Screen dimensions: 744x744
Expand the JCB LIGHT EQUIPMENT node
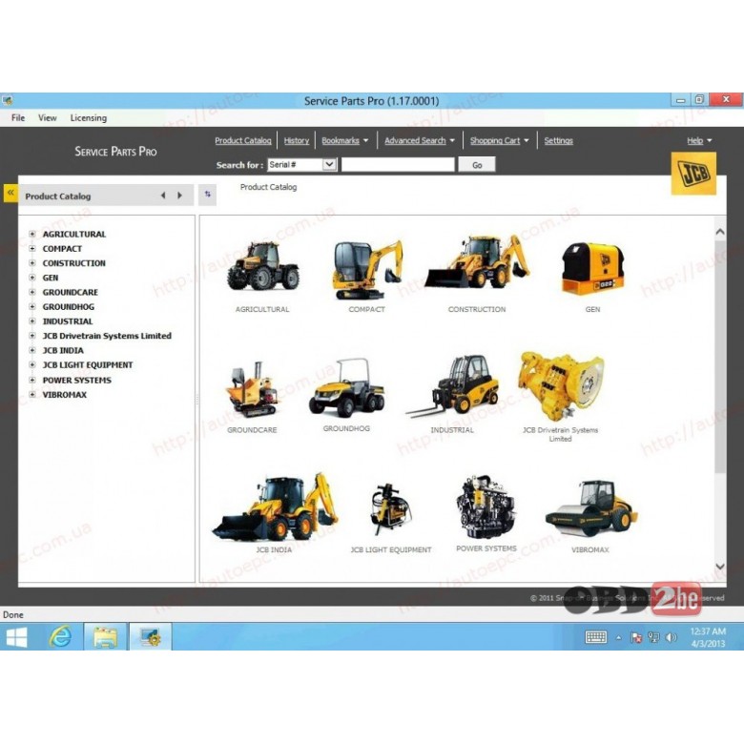point(32,365)
